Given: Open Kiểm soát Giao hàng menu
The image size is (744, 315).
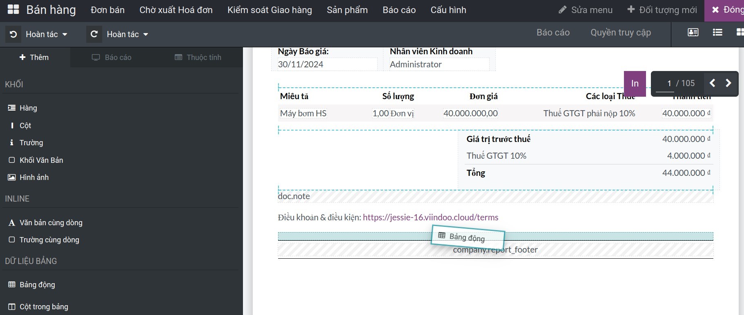Looking at the screenshot, I should (x=270, y=10).
